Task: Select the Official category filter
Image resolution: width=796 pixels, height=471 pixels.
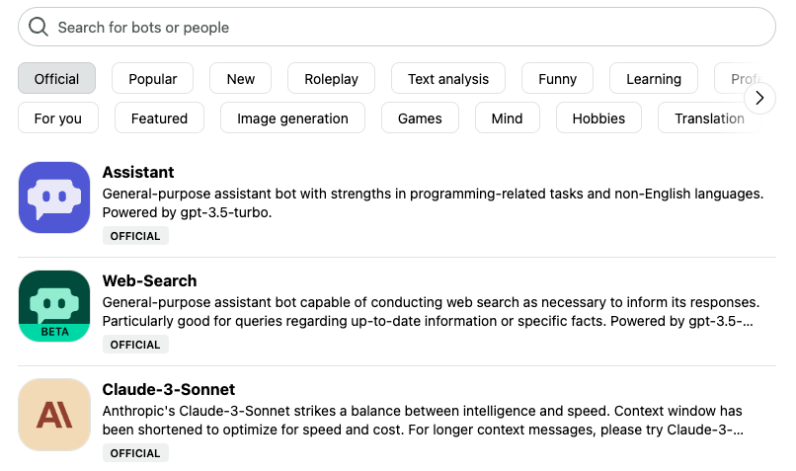Action: pos(57,79)
